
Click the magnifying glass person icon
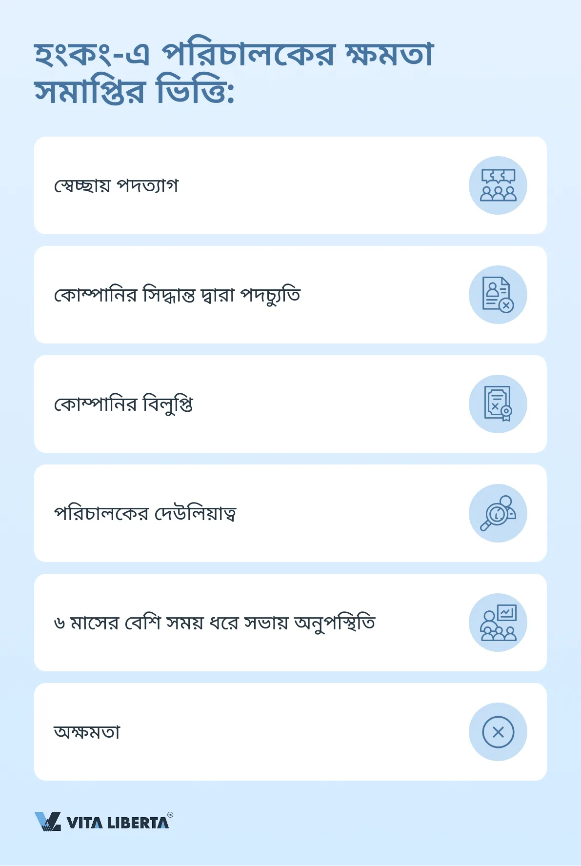tap(498, 513)
